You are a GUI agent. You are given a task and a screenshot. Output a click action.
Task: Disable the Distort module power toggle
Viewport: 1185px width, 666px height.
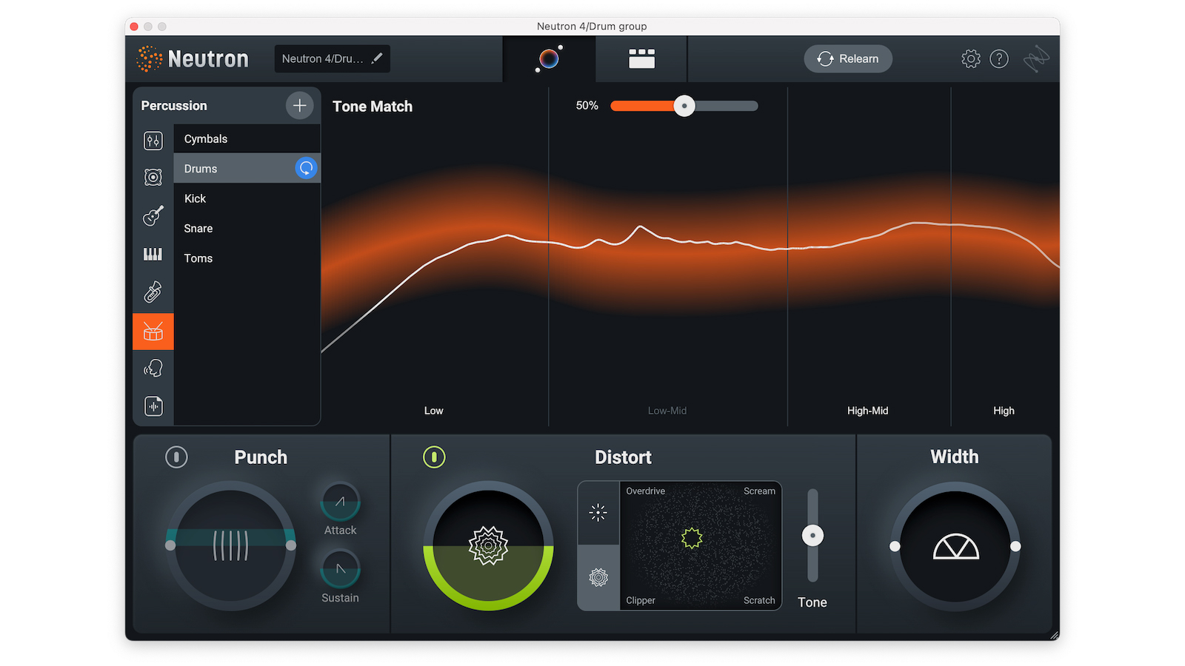(x=434, y=457)
